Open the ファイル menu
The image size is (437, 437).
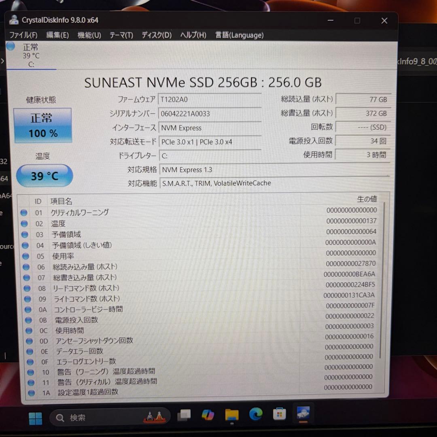pos(23,35)
